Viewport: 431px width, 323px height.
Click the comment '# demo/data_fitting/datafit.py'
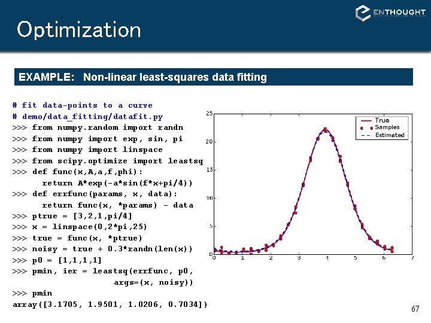tap(87, 117)
